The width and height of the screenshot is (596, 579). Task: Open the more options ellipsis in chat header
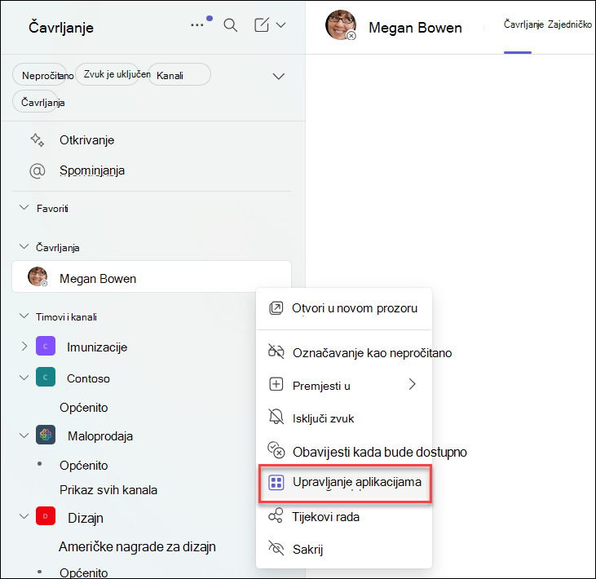tap(196, 25)
